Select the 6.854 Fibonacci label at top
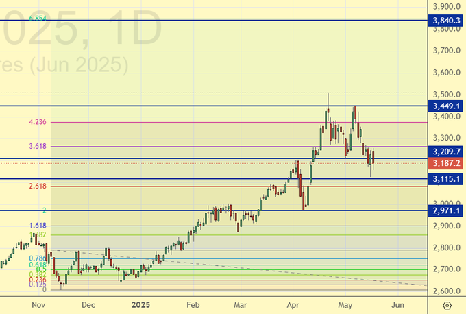This screenshot has width=466, height=314. tap(37, 19)
